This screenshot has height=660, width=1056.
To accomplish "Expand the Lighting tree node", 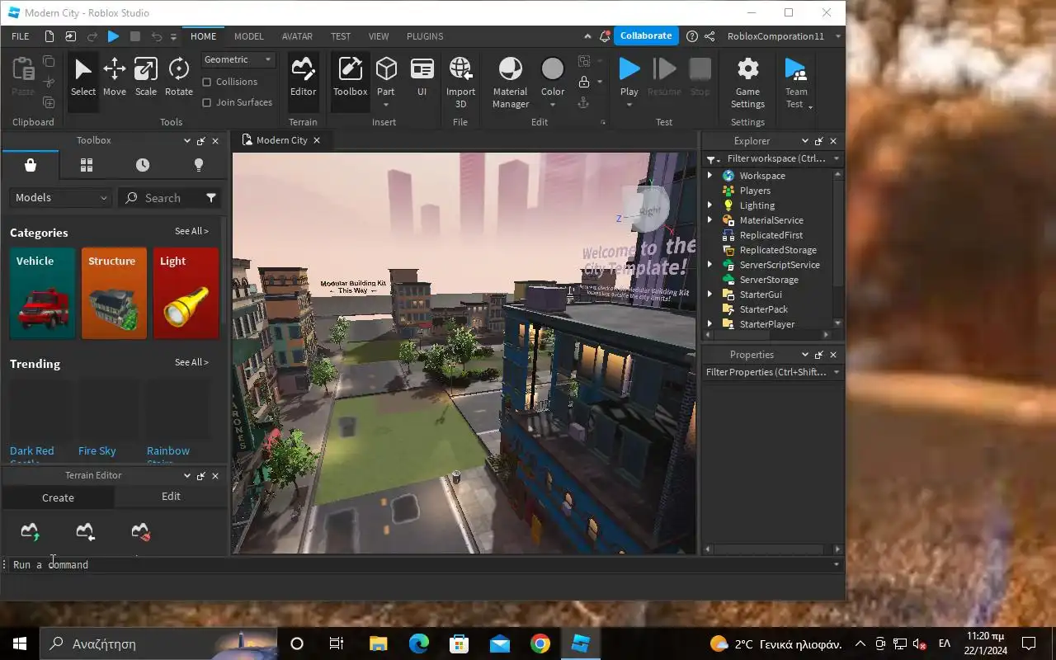I will 709,205.
